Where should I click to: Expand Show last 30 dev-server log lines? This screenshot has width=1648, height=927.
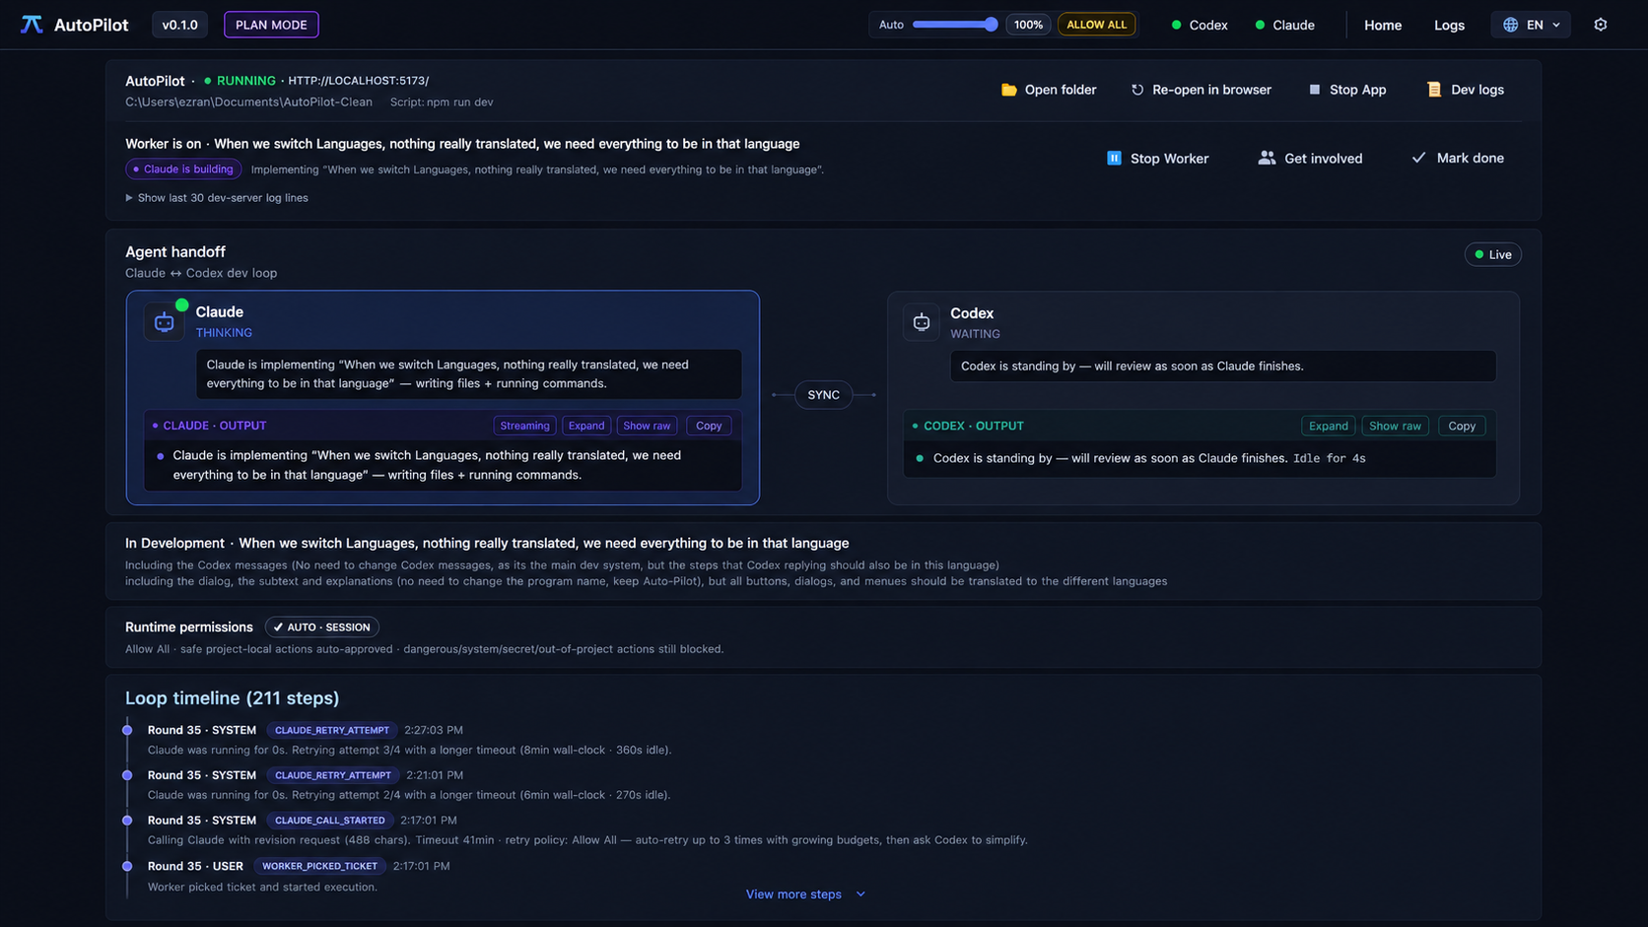coord(217,198)
